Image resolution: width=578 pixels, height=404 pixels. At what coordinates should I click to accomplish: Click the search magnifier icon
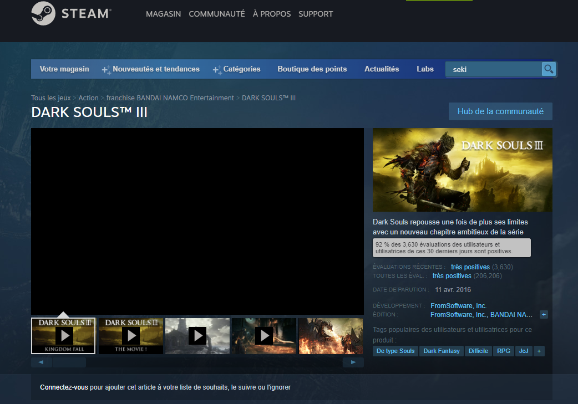coord(549,69)
